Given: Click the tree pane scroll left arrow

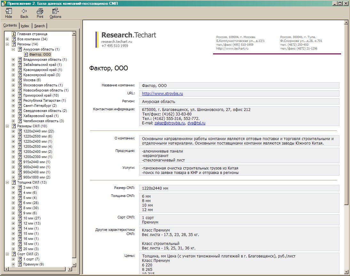Looking at the screenshot, I should (6, 269).
